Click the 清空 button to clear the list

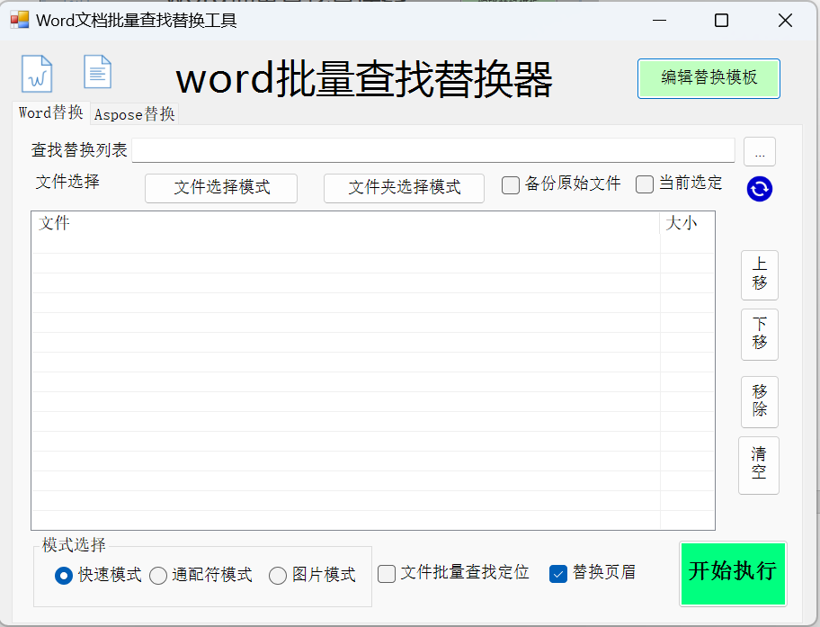759,464
